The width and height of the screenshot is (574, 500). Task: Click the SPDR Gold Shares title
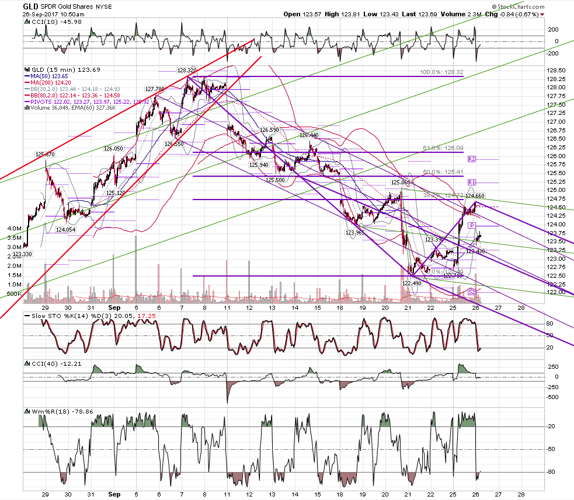tap(65, 7)
